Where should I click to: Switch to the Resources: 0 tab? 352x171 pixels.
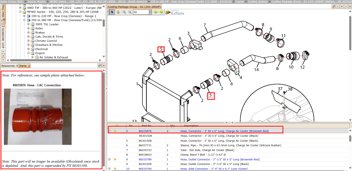coord(10,66)
